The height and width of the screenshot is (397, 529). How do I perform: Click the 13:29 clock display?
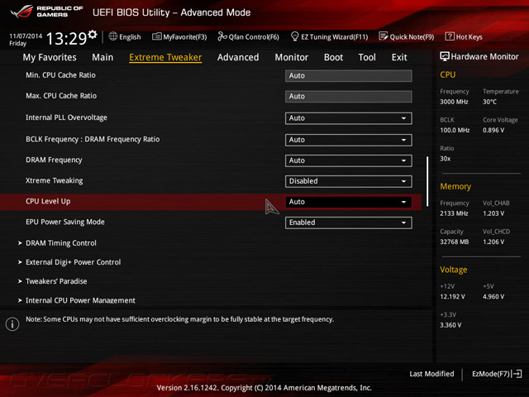click(x=66, y=39)
